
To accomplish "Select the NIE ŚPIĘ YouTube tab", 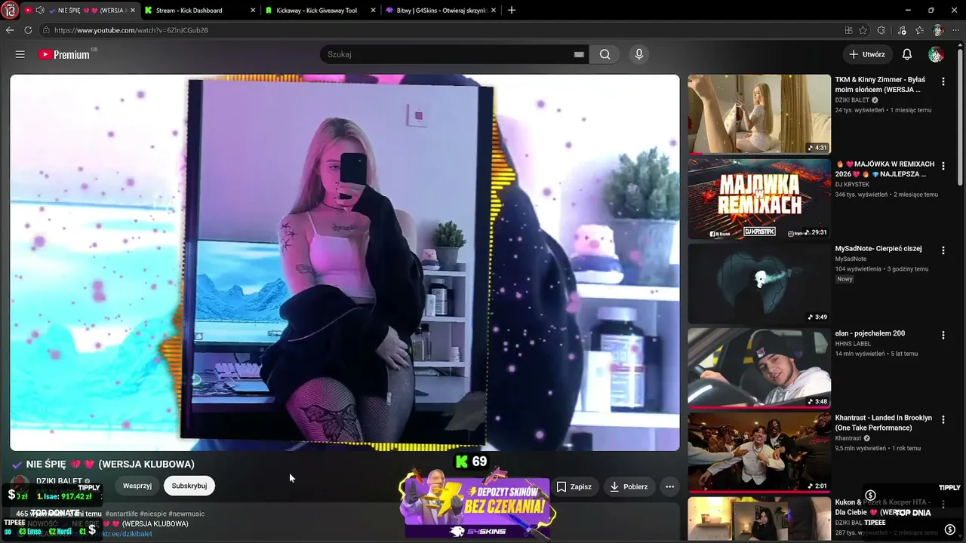I will point(81,11).
